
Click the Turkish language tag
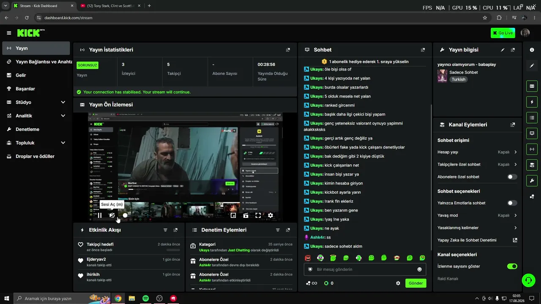pyautogui.click(x=458, y=79)
